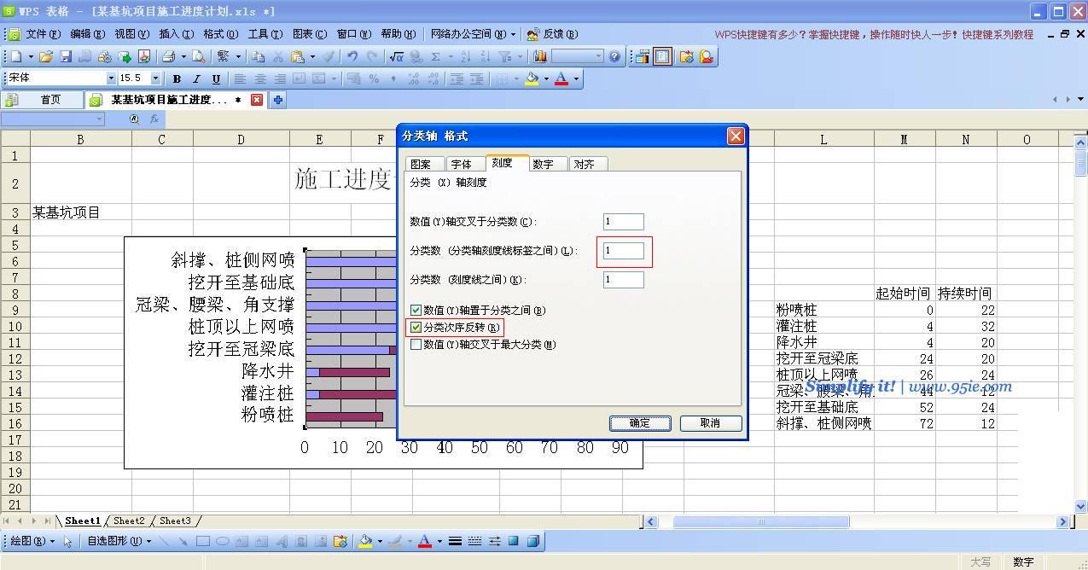The height and width of the screenshot is (570, 1088).
Task: Click the Save icon in the toolbar
Action: [x=66, y=57]
